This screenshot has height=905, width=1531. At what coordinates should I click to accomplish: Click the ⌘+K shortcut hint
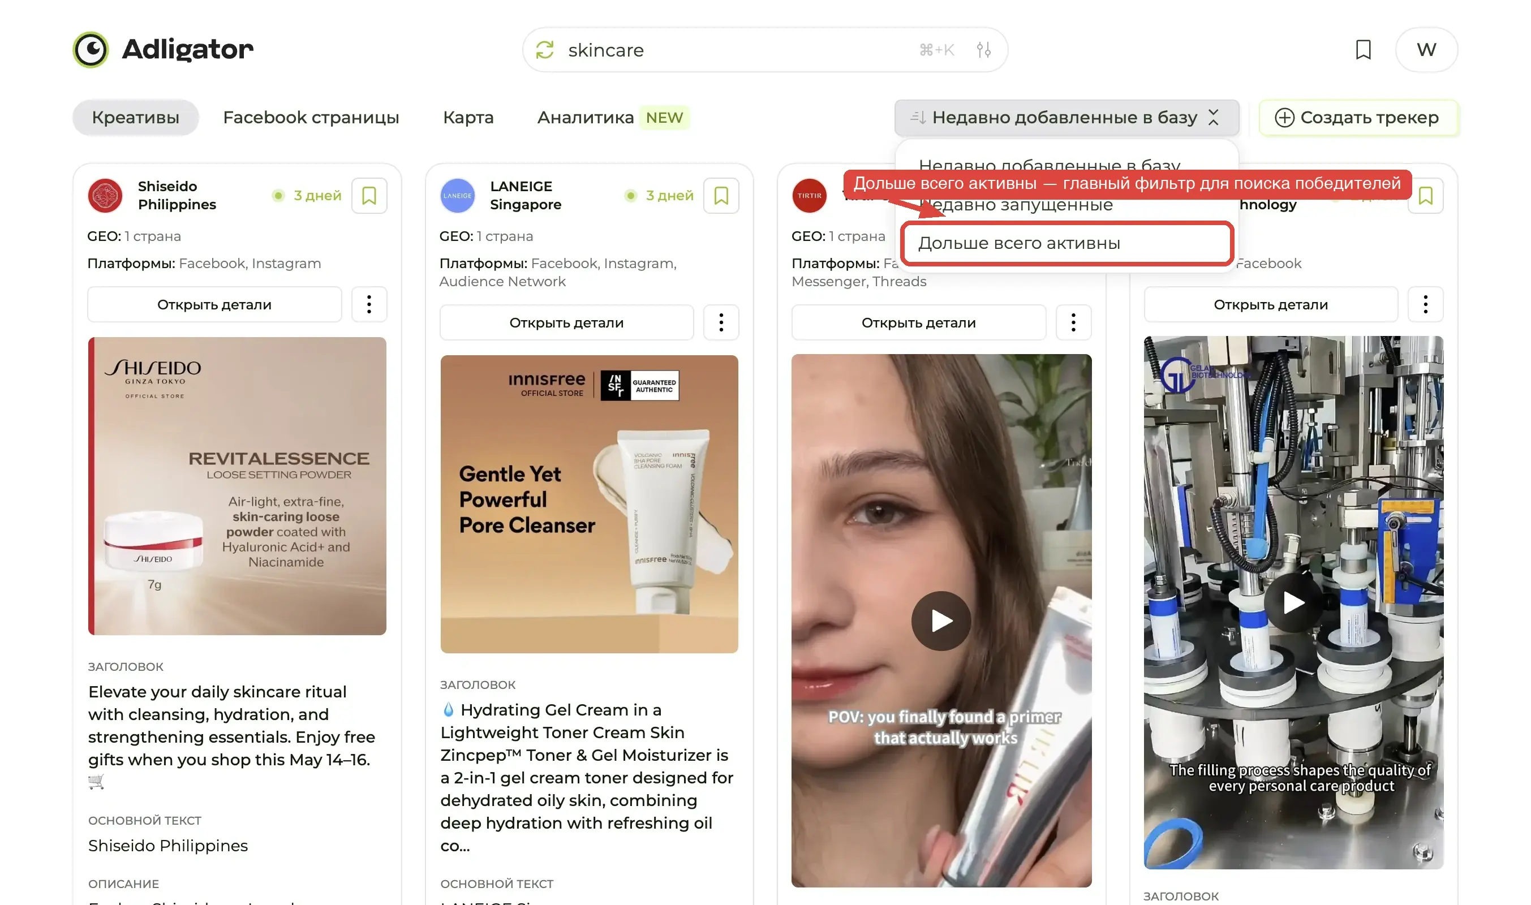point(936,50)
